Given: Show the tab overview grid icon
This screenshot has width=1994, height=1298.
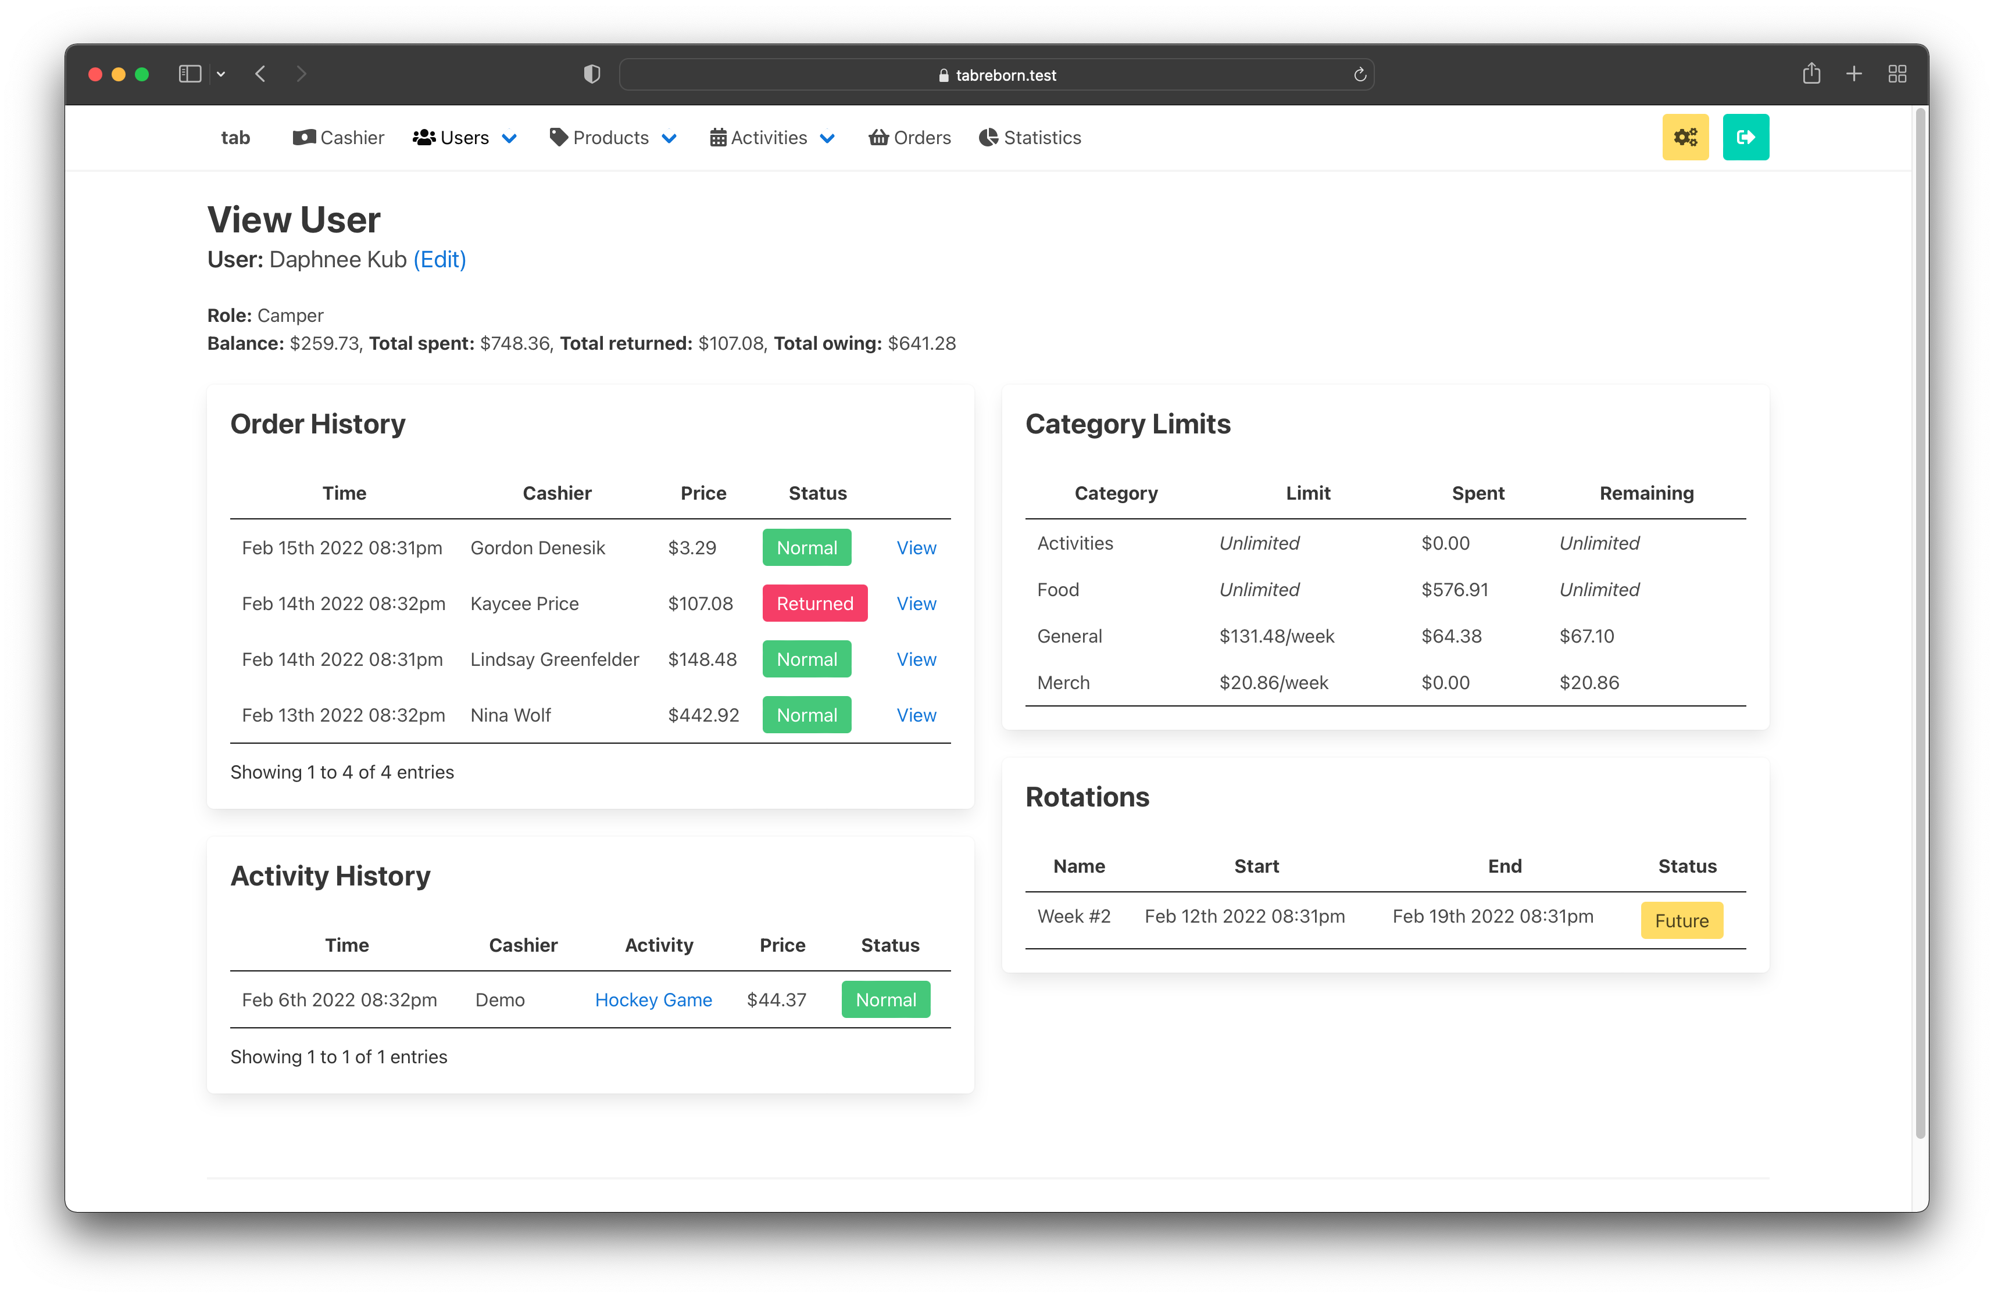Looking at the screenshot, I should [x=1897, y=74].
